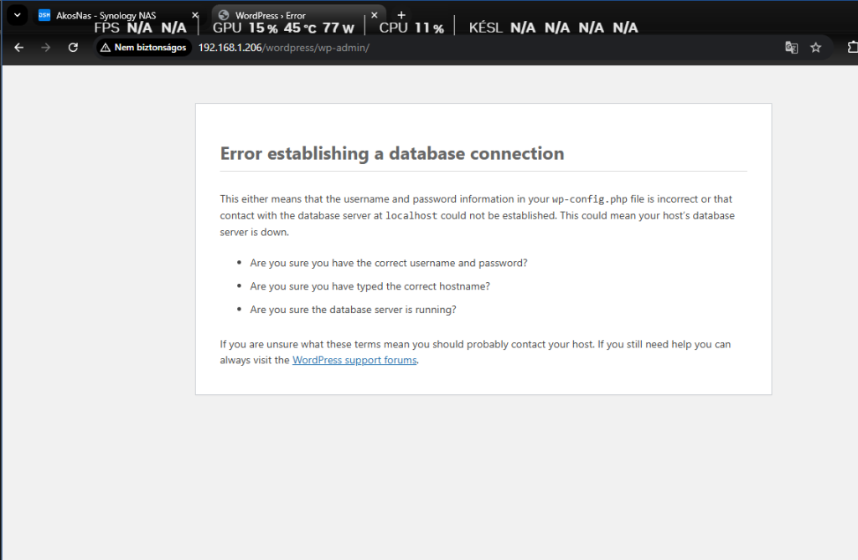
Task: Click the 'database server is running' bullet
Action: tap(353, 310)
